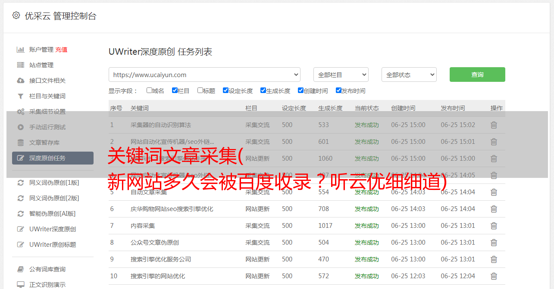
Task: Click trash icon for 内容采集 row
Action: (x=494, y=226)
